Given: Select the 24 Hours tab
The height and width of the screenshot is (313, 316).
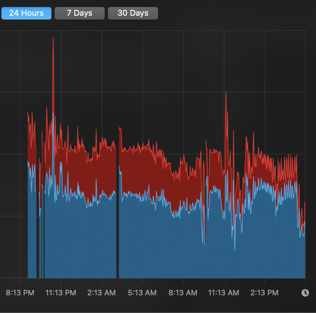Looking at the screenshot, I should pyautogui.click(x=26, y=13).
